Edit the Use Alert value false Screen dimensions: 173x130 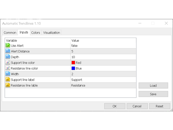(103, 45)
